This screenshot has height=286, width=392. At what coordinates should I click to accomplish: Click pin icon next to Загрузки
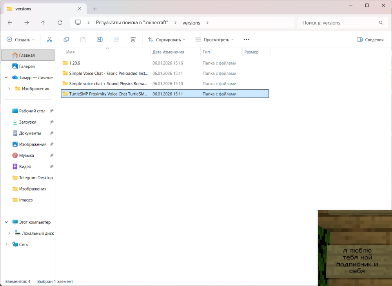pyautogui.click(x=51, y=122)
